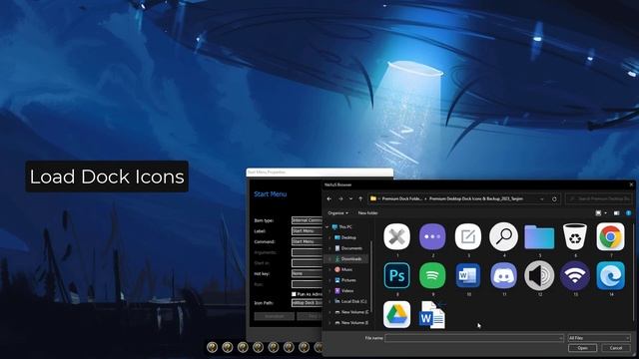Screen dimensions: 639x359
Task: Open Videos in the navigation pane
Action: click(344, 290)
